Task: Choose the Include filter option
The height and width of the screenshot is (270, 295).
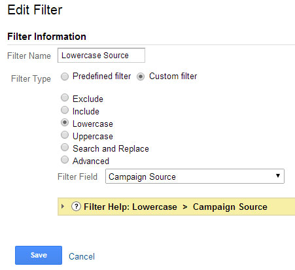Action: coord(65,110)
